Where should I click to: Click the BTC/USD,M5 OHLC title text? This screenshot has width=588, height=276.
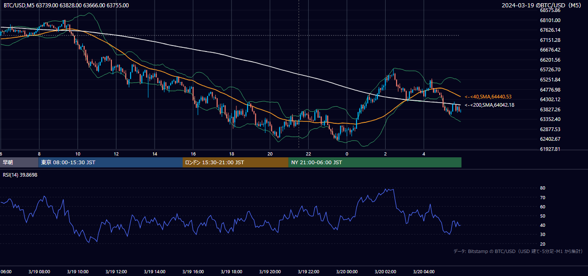(66, 6)
